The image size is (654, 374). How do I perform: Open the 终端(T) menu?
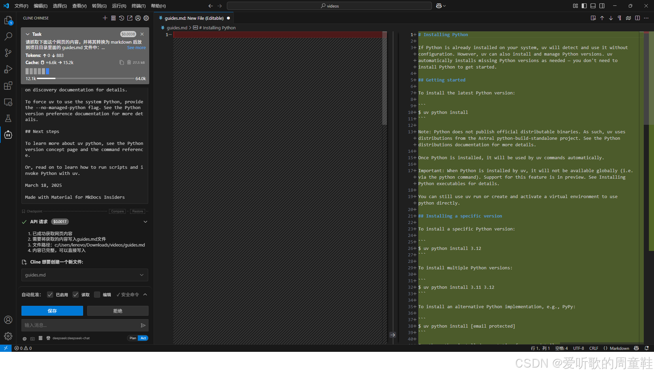click(138, 6)
